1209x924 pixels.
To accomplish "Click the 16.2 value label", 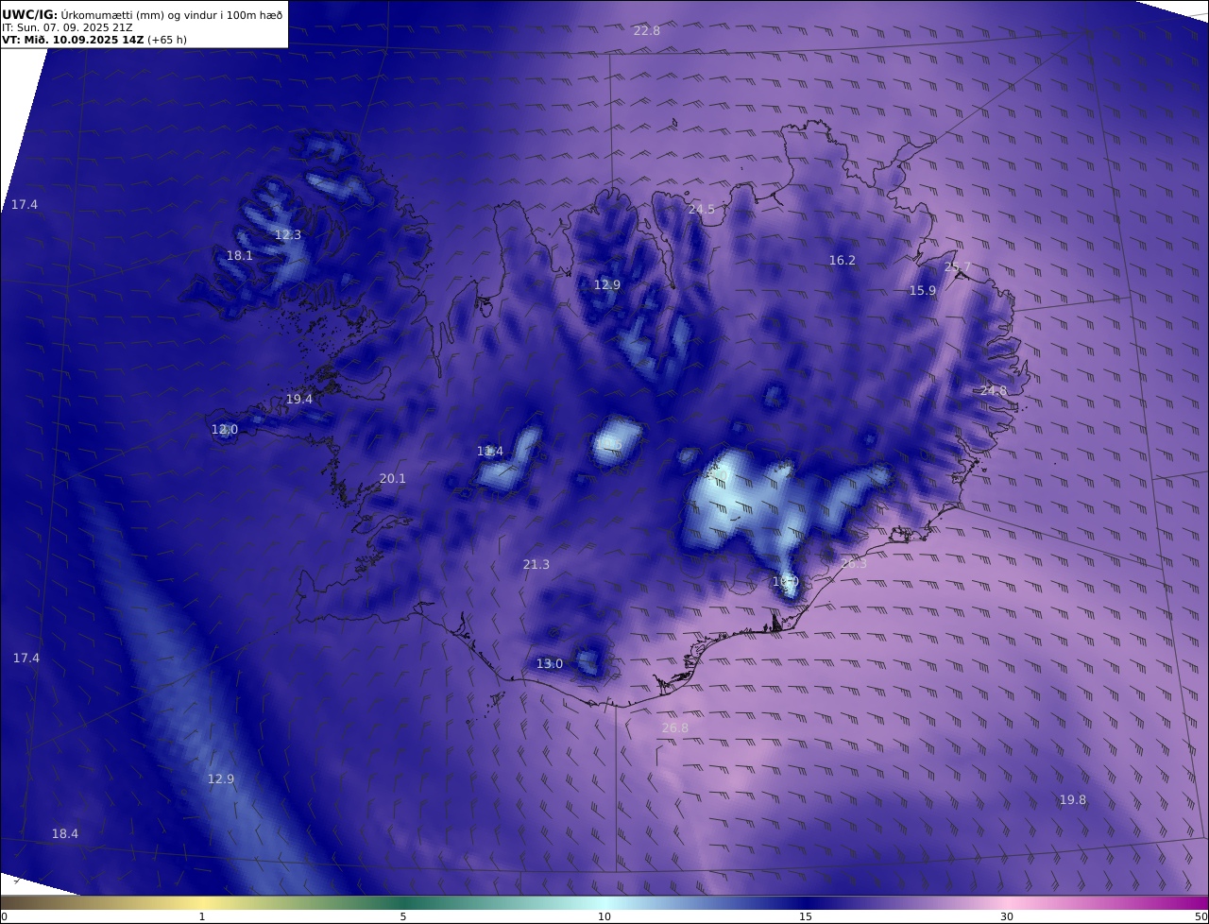I will tap(843, 261).
